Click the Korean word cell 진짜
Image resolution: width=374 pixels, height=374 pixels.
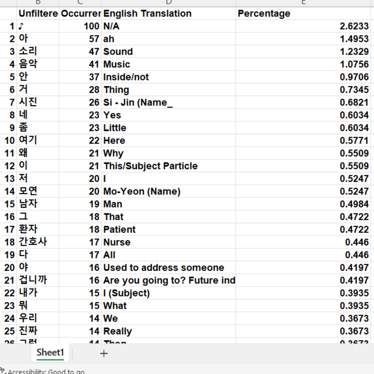click(38, 331)
